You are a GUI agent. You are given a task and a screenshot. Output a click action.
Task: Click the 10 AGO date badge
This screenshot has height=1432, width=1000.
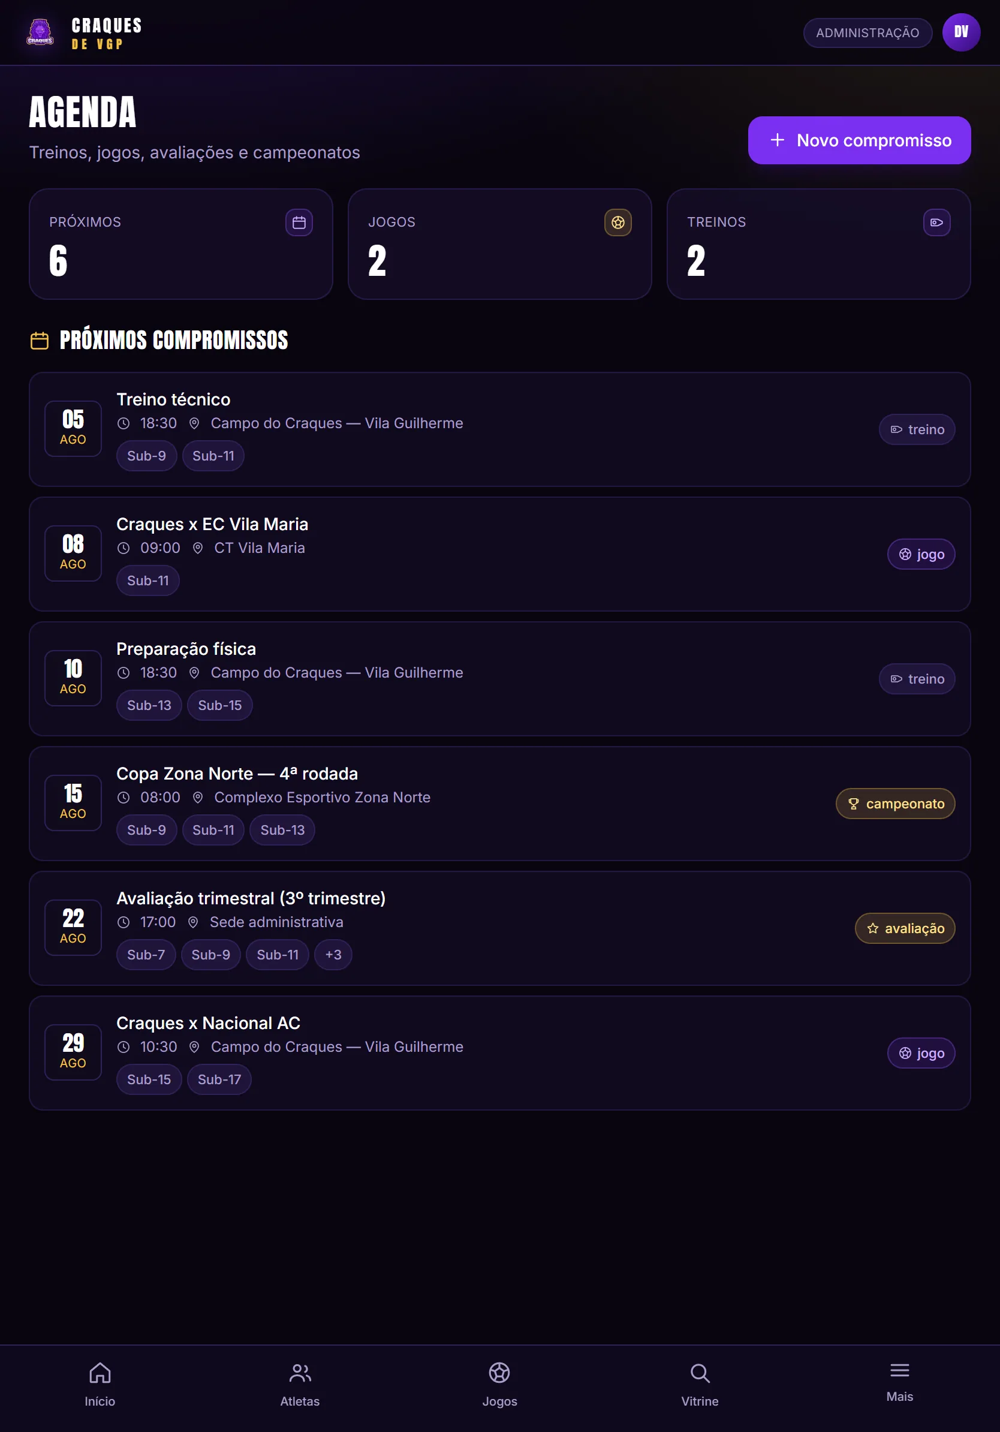(73, 678)
